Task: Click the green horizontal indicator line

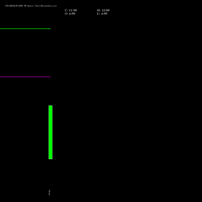Action: click(25, 29)
